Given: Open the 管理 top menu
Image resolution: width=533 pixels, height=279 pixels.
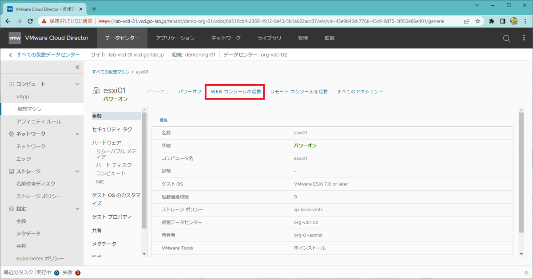Looking at the screenshot, I should point(303,38).
